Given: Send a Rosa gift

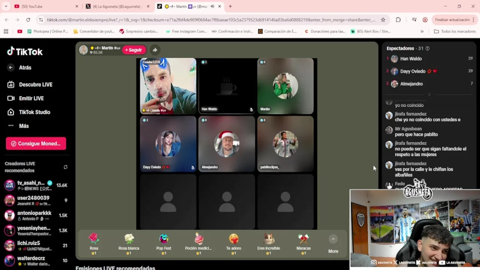Looking at the screenshot, I should (94, 244).
